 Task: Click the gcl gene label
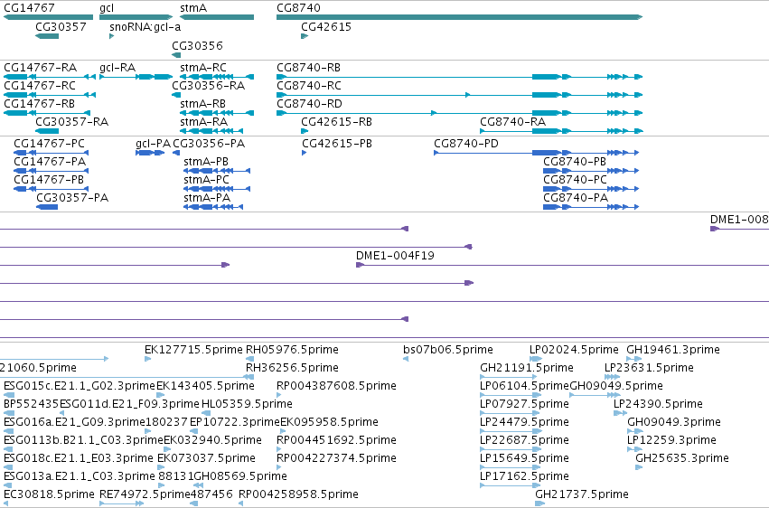pyautogui.click(x=107, y=8)
